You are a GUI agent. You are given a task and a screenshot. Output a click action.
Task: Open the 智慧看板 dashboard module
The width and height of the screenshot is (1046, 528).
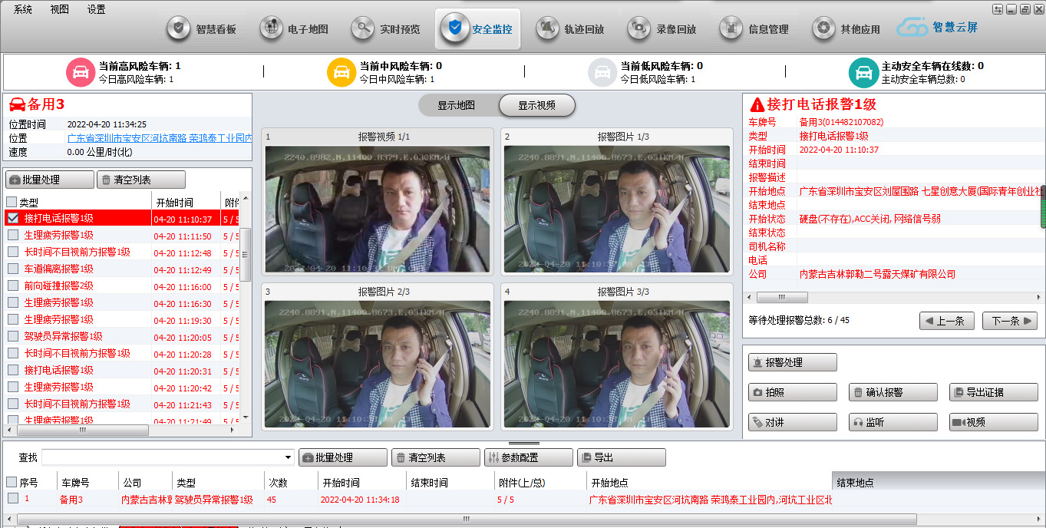pyautogui.click(x=203, y=29)
